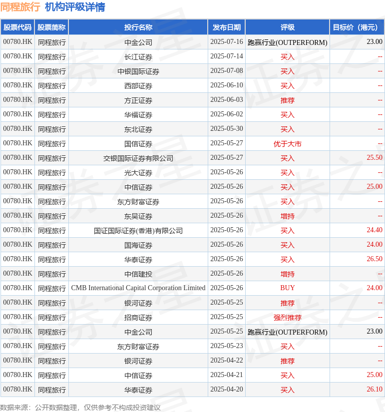Click 跑赢行业(OUTPERFORM) in the 2025-07-16 row
The height and width of the screenshot is (412, 385).
coord(288,42)
